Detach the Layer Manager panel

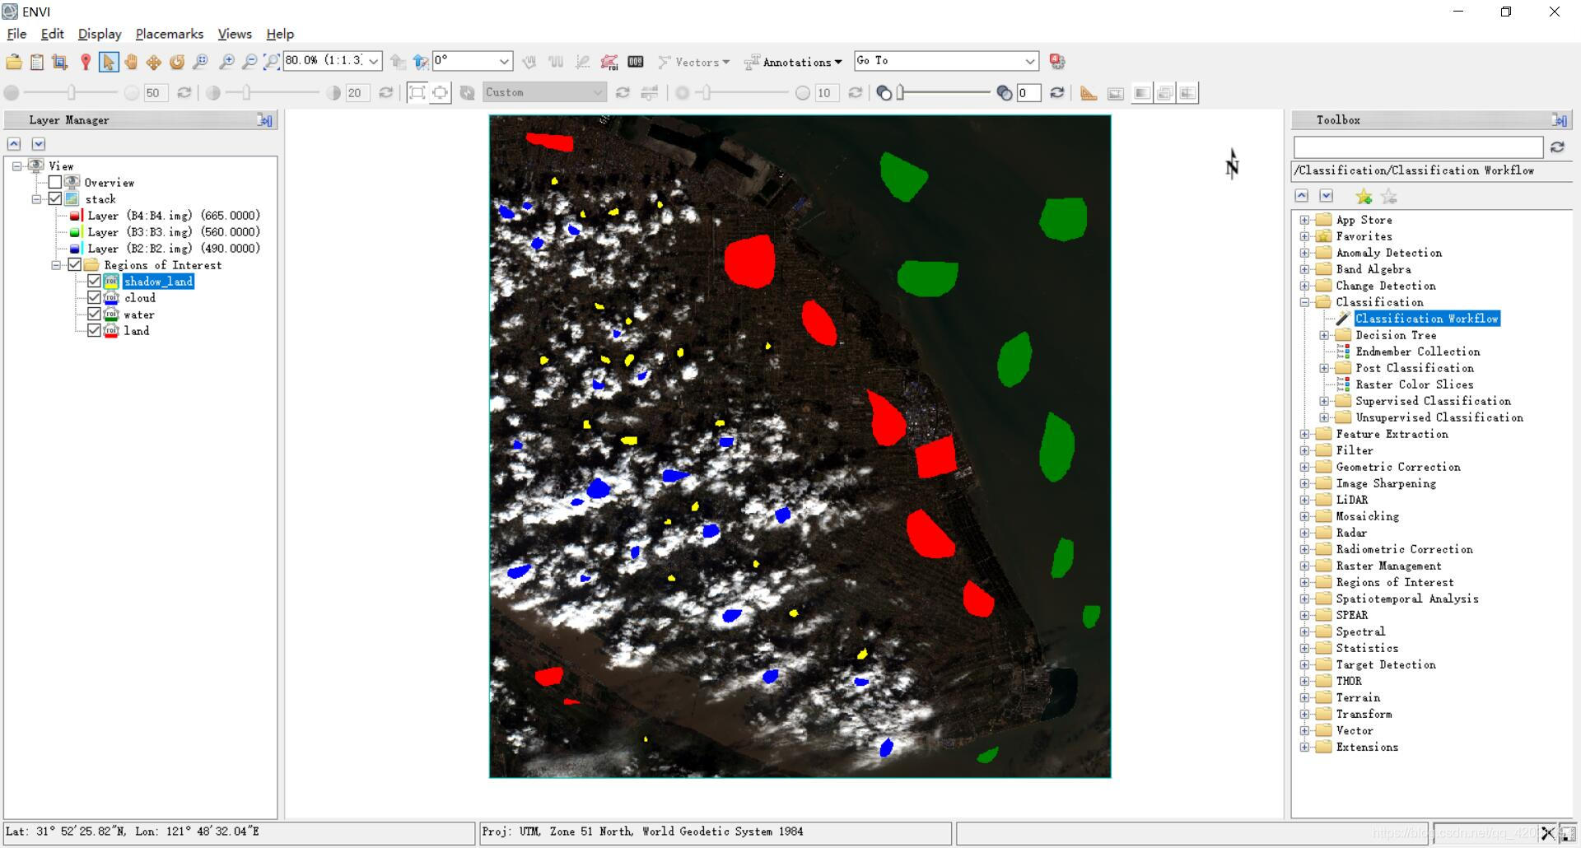[x=264, y=120]
